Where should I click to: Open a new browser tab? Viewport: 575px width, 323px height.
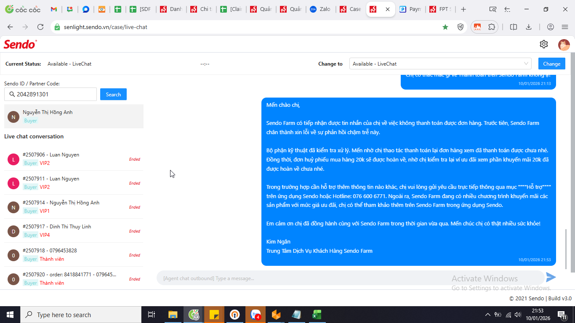tap(463, 9)
